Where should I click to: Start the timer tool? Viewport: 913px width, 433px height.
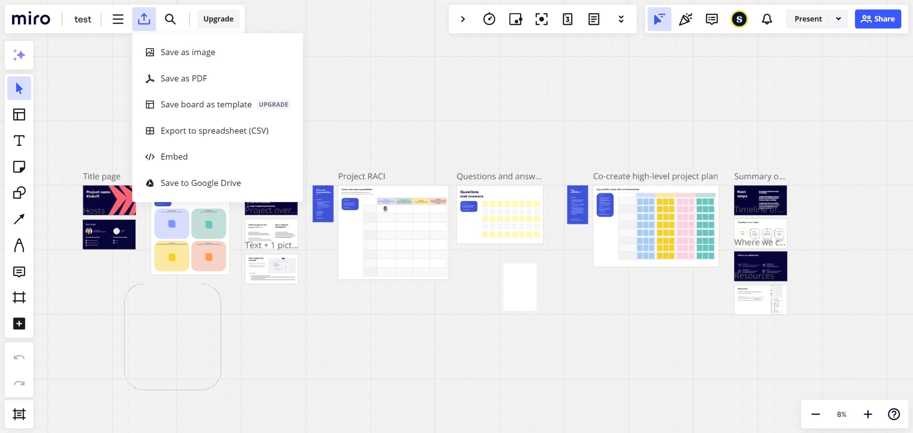click(x=489, y=19)
